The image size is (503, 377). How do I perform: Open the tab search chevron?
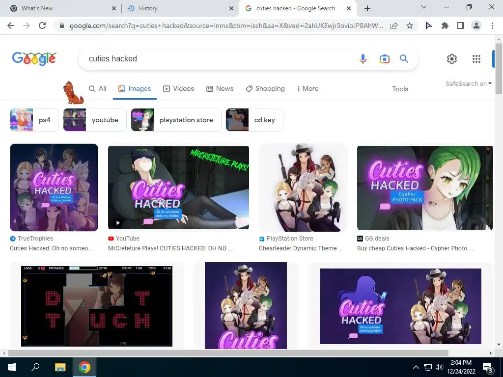point(424,7)
